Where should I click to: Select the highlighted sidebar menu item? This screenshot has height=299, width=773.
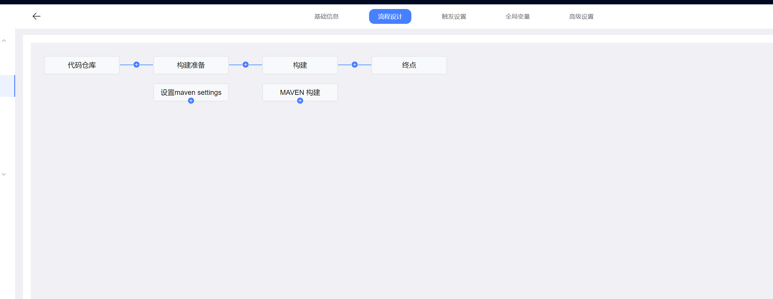point(8,86)
